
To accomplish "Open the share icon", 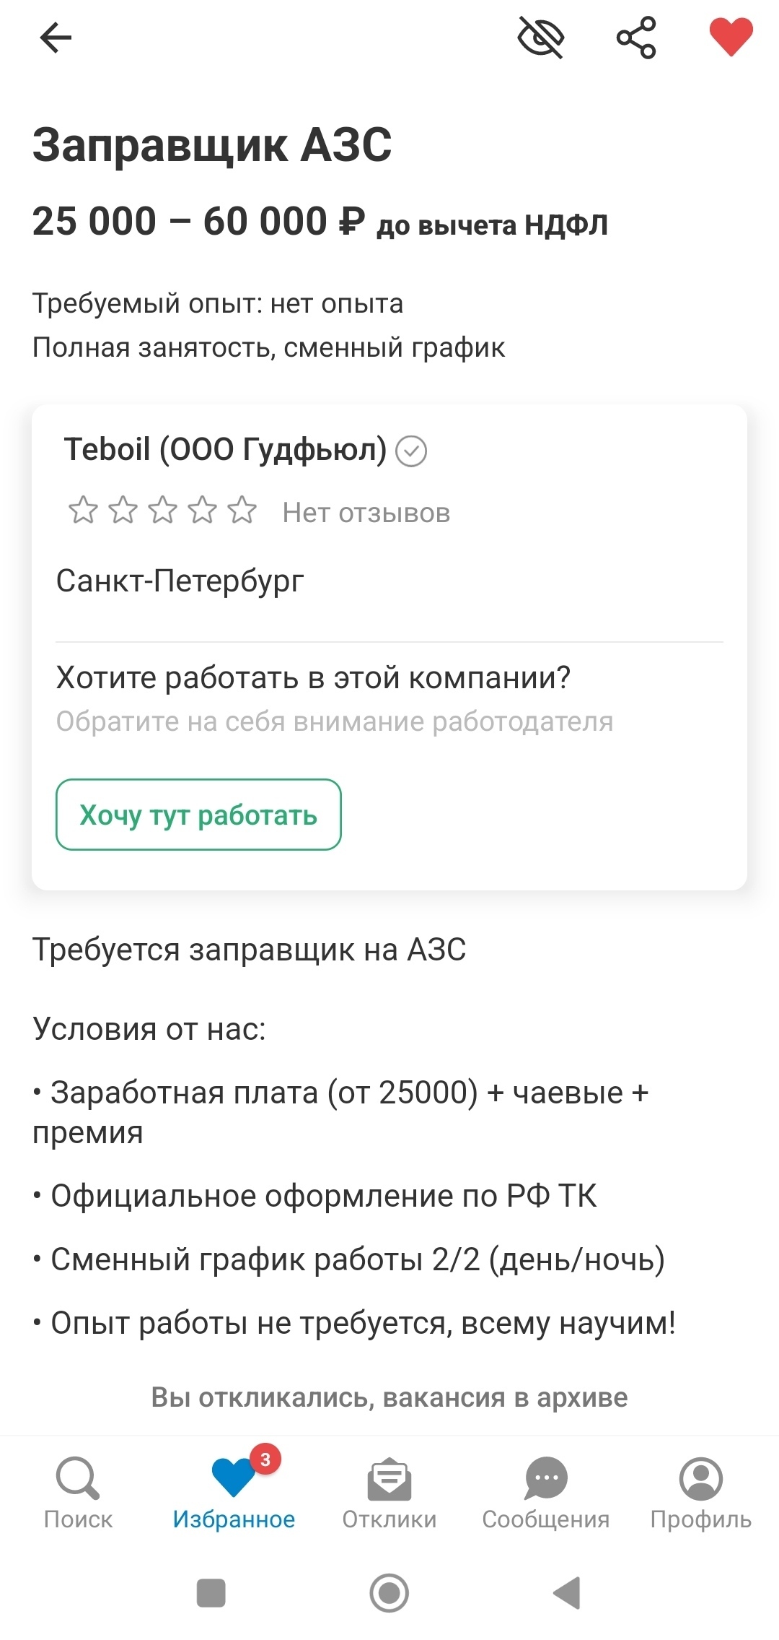I will pos(636,38).
